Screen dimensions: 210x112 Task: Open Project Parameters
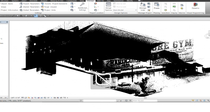[30, 4]
